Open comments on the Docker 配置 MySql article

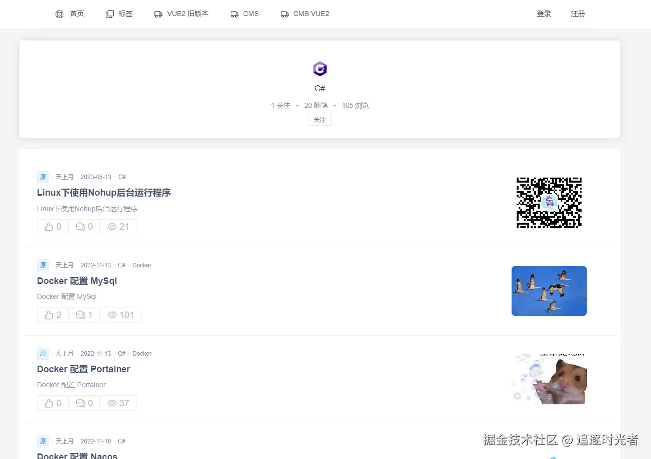point(84,315)
